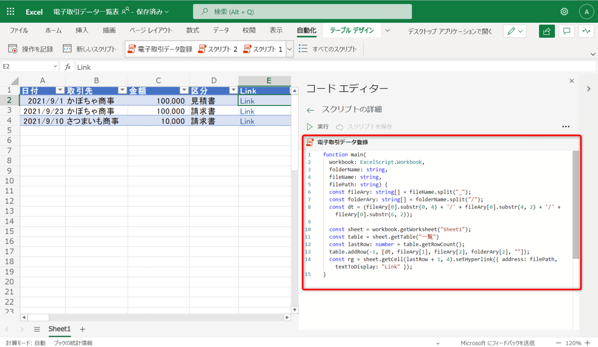Screen dimensions: 598x347
Task: Select the cell さつまいも商事
Action: pos(96,121)
